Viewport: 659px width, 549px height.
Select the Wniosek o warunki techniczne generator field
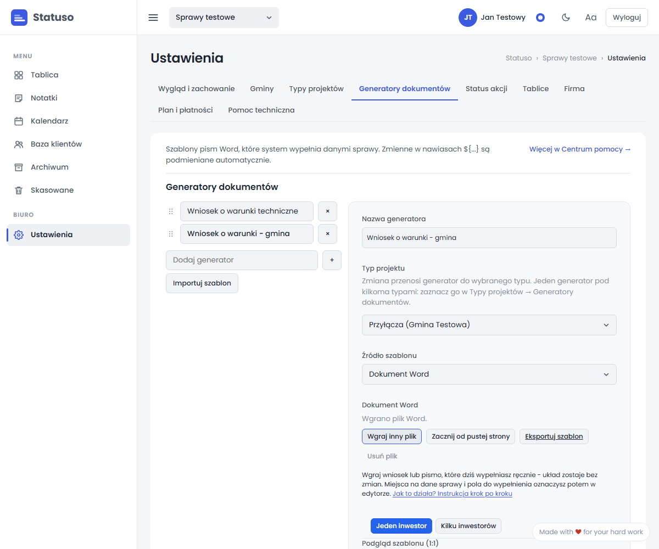click(247, 211)
